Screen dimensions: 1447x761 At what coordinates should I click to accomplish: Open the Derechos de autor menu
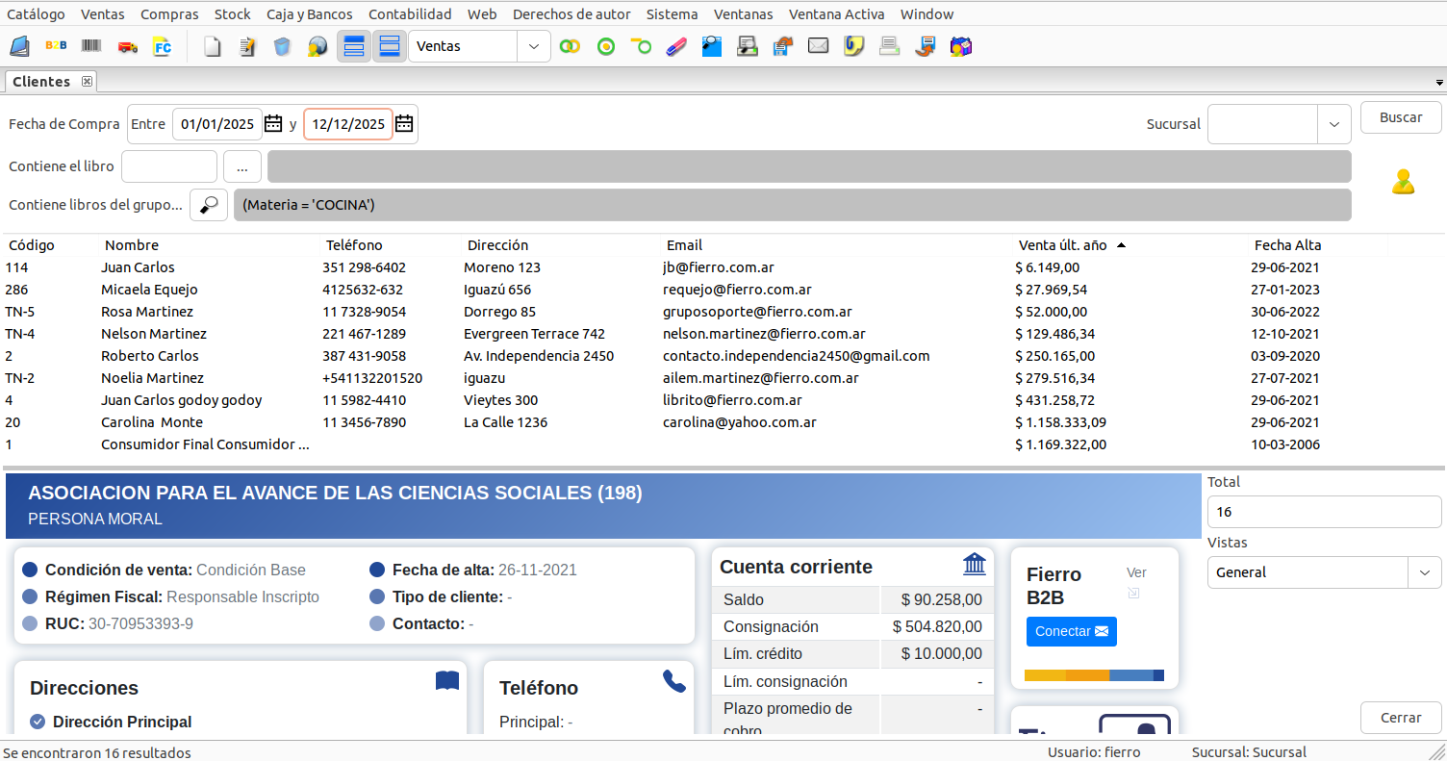(x=571, y=14)
